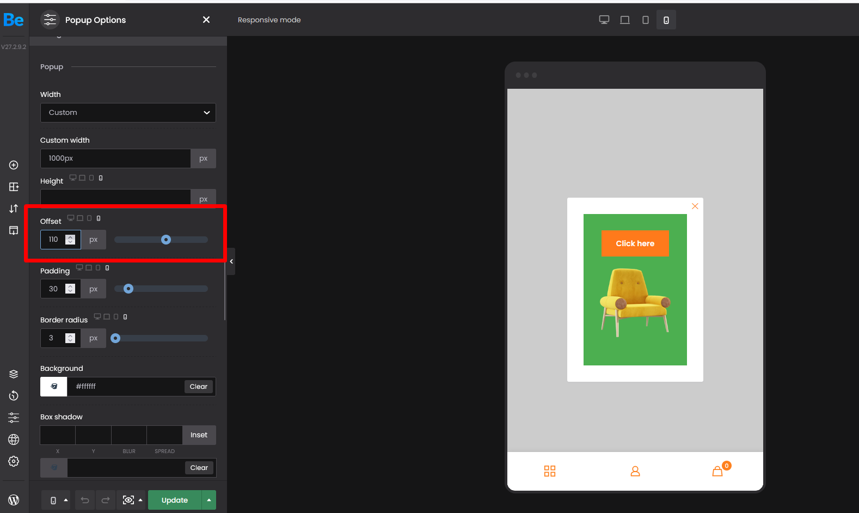Click the yellow chair image in popup

pos(635,302)
